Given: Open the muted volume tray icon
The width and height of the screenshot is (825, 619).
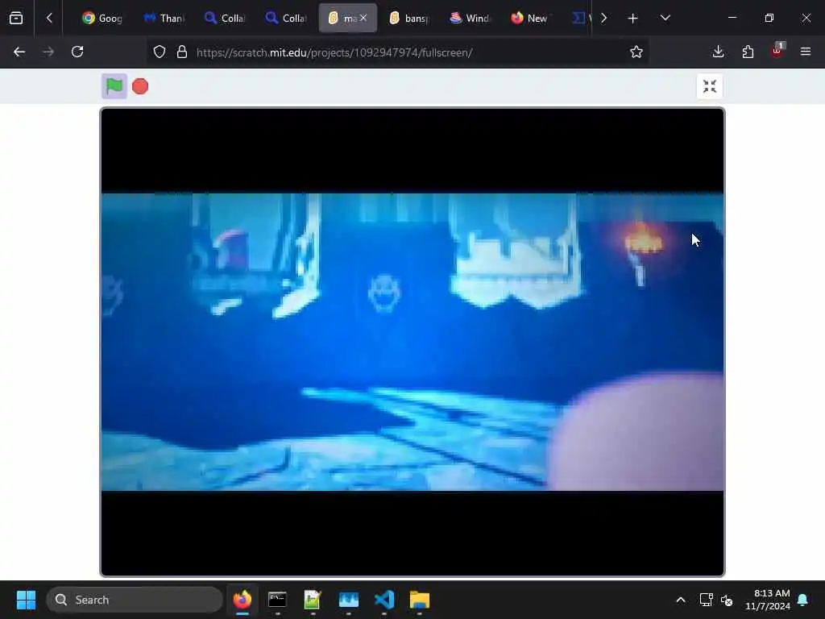Looking at the screenshot, I should click(727, 600).
